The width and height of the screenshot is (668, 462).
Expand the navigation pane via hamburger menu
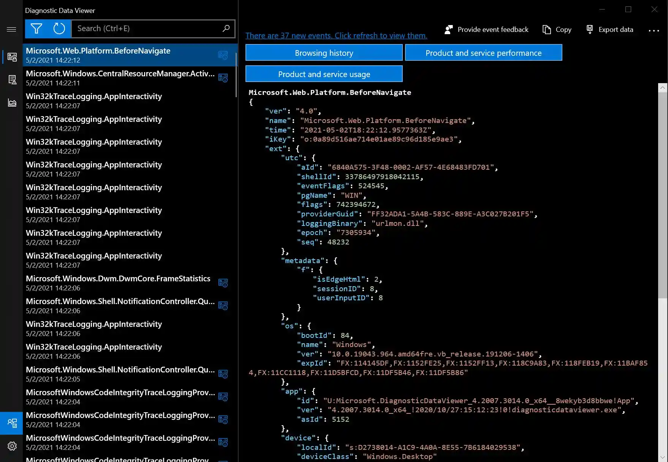point(11,28)
